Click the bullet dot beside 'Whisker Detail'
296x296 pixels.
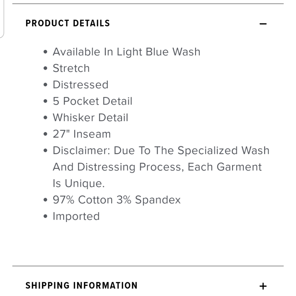(45, 118)
